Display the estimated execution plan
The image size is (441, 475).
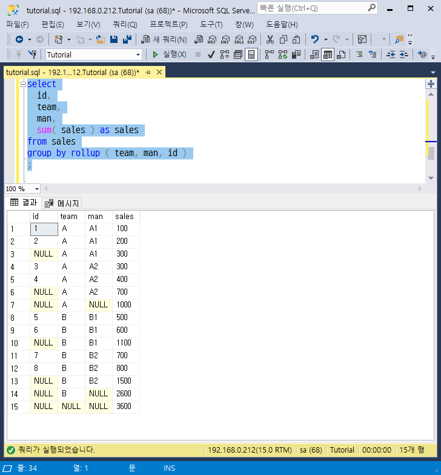[225, 54]
